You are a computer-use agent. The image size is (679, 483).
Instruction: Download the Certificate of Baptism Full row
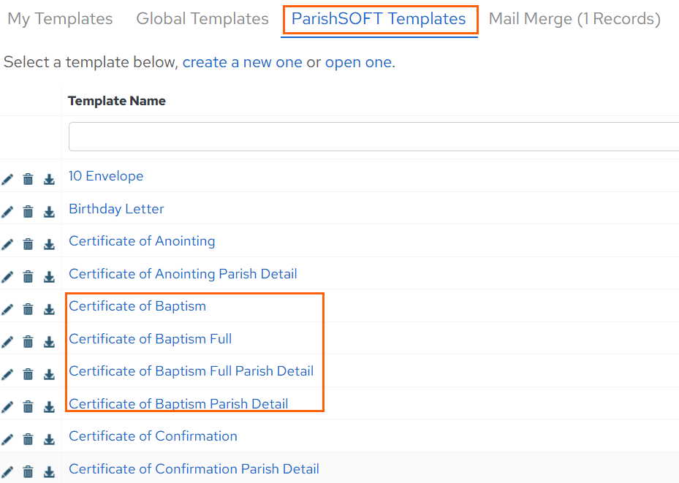click(x=49, y=342)
